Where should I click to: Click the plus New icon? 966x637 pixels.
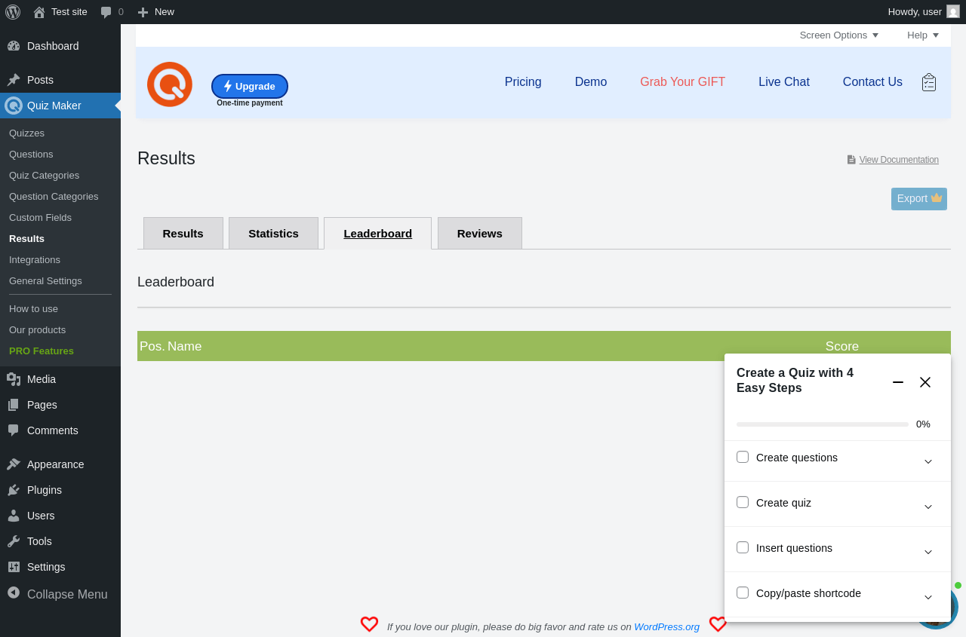click(x=143, y=12)
